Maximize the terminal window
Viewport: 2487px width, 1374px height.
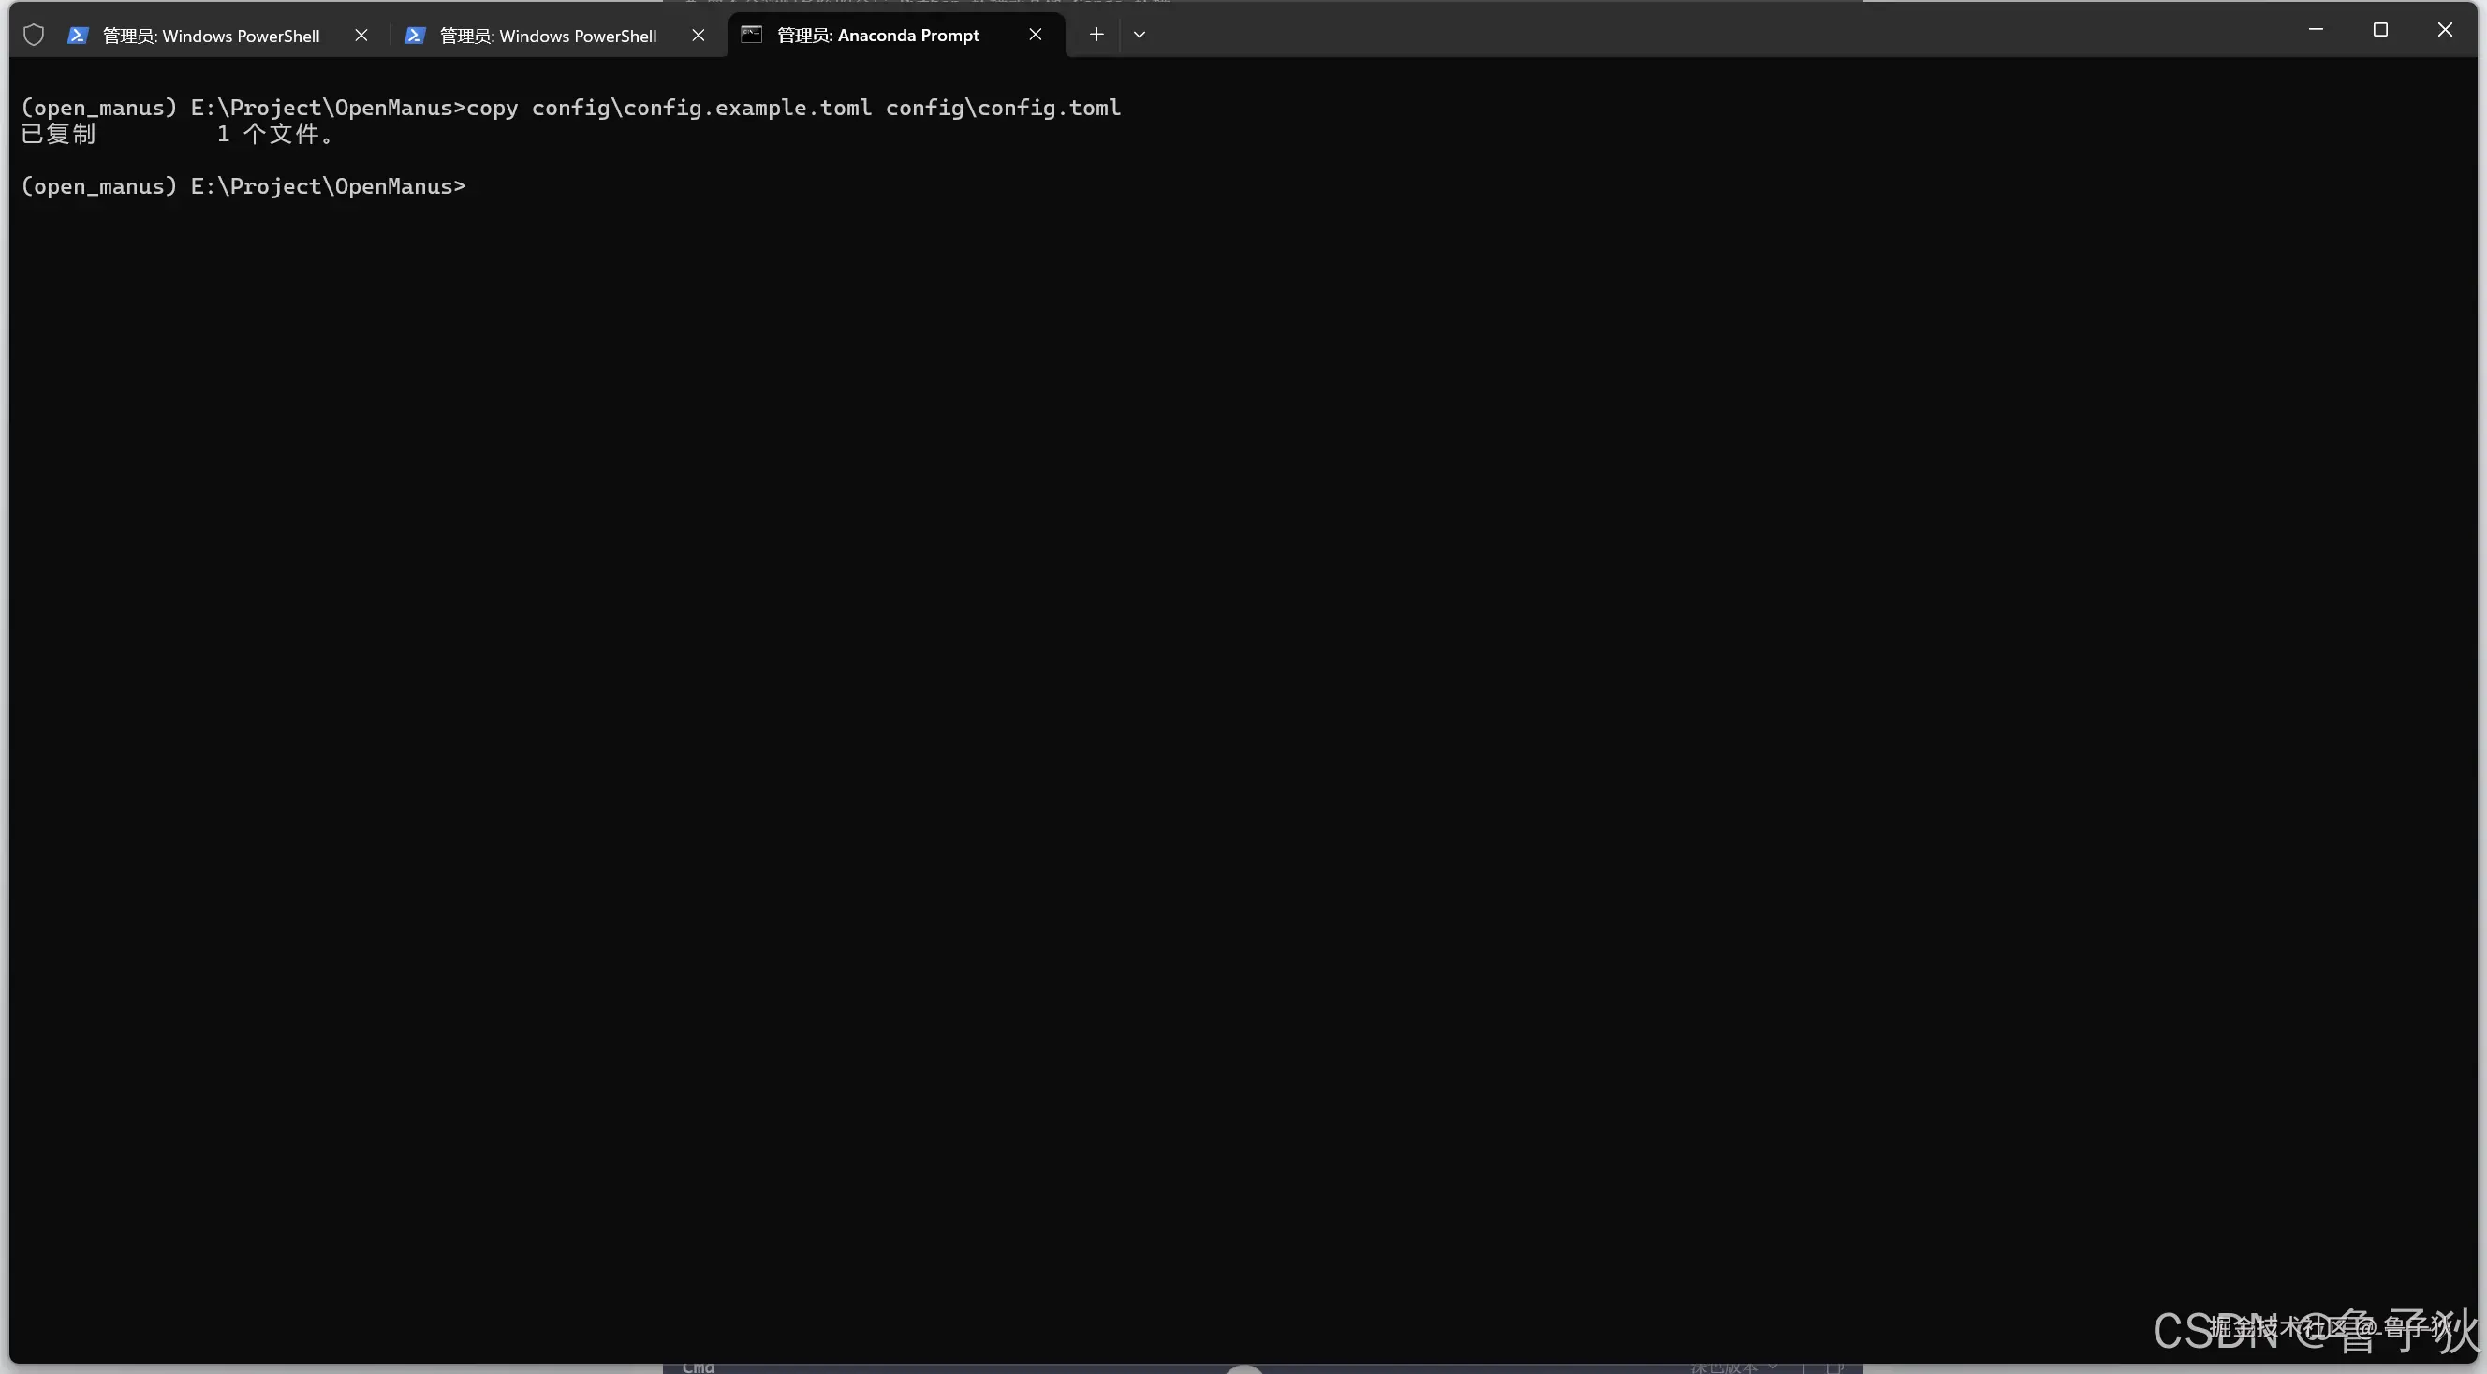point(2380,30)
